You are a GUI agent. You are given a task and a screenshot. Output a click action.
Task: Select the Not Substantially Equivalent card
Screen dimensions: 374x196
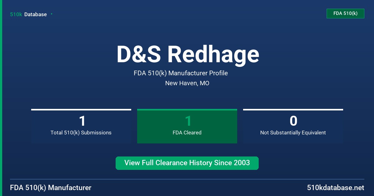coord(293,126)
